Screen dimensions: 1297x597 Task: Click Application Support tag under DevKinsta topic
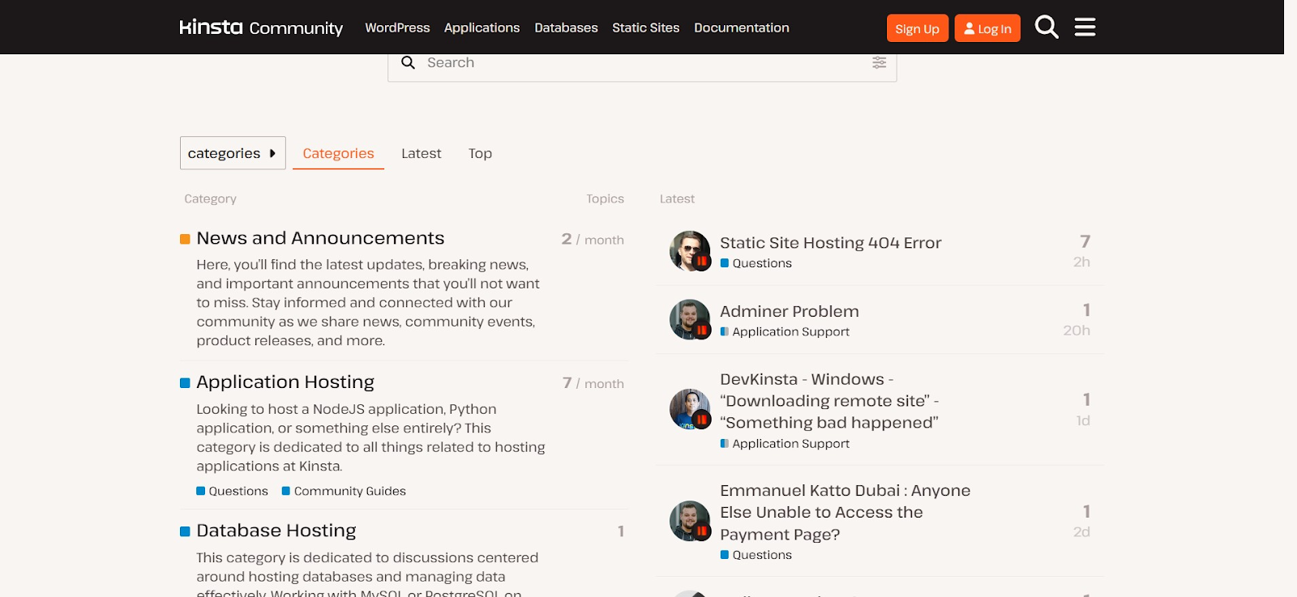[x=785, y=444]
